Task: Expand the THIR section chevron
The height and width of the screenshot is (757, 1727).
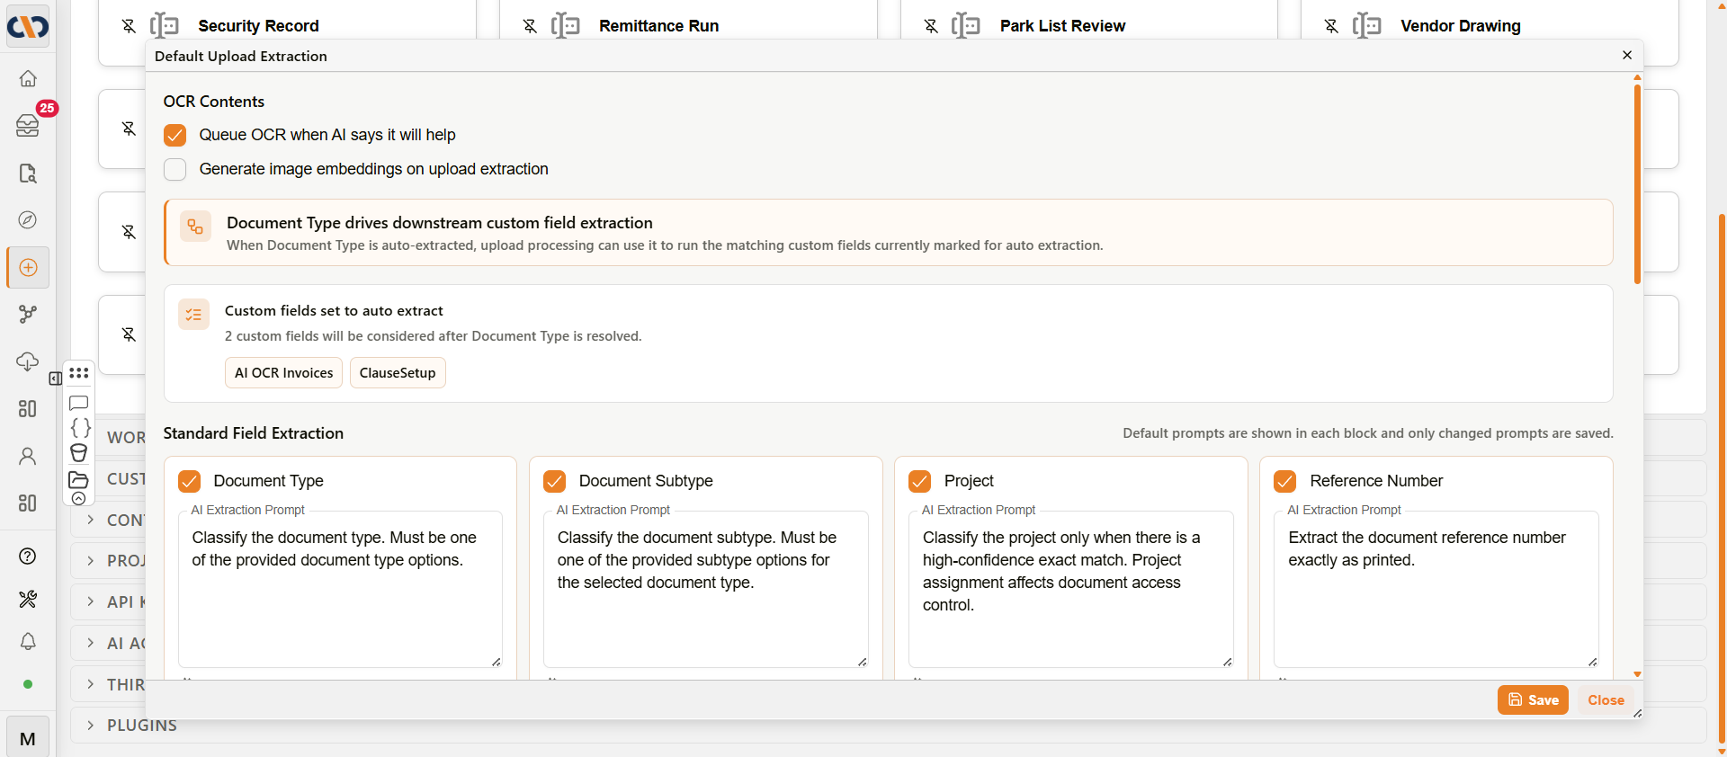Action: click(90, 684)
